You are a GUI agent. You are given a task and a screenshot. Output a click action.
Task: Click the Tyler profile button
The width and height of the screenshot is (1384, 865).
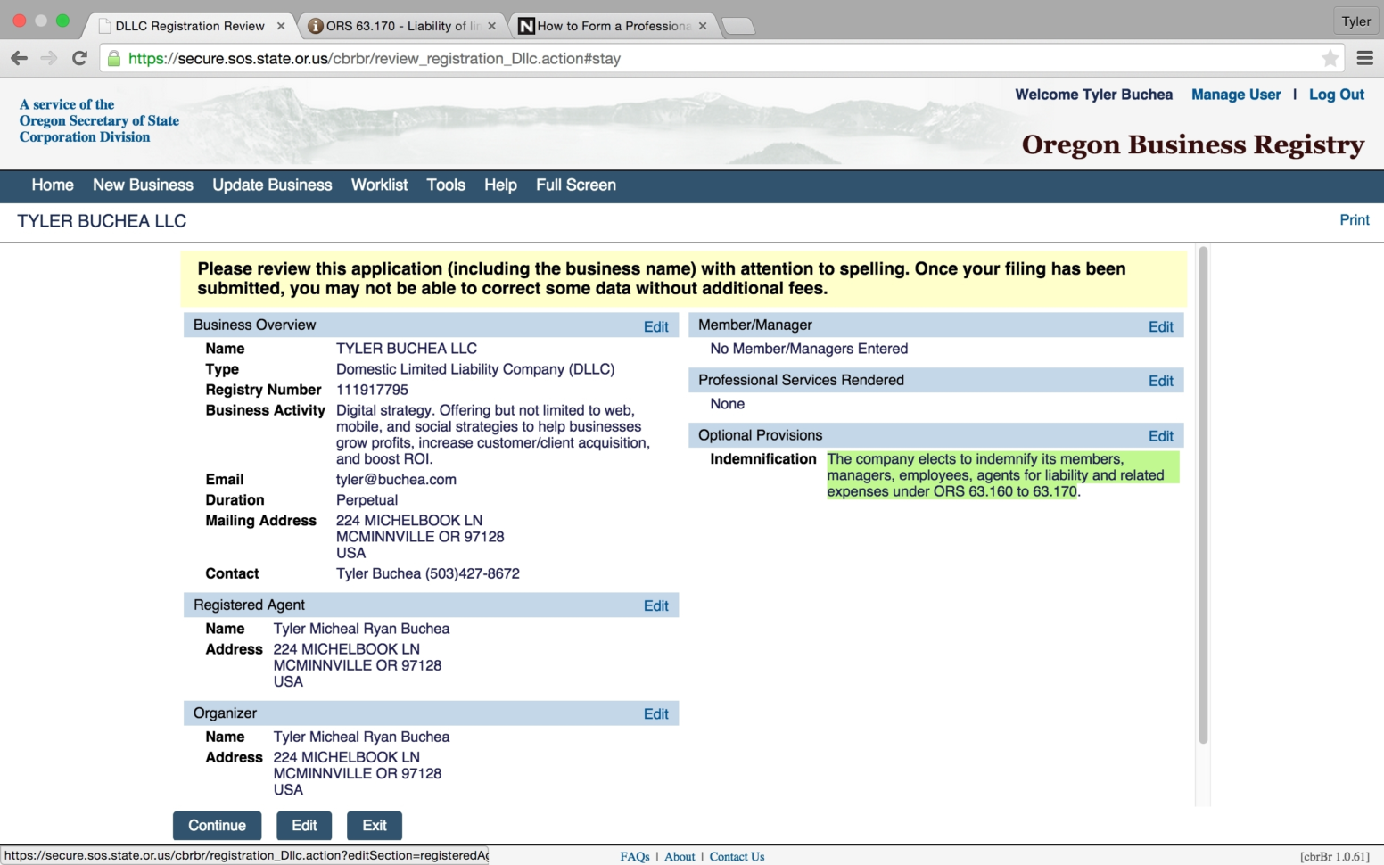point(1355,21)
